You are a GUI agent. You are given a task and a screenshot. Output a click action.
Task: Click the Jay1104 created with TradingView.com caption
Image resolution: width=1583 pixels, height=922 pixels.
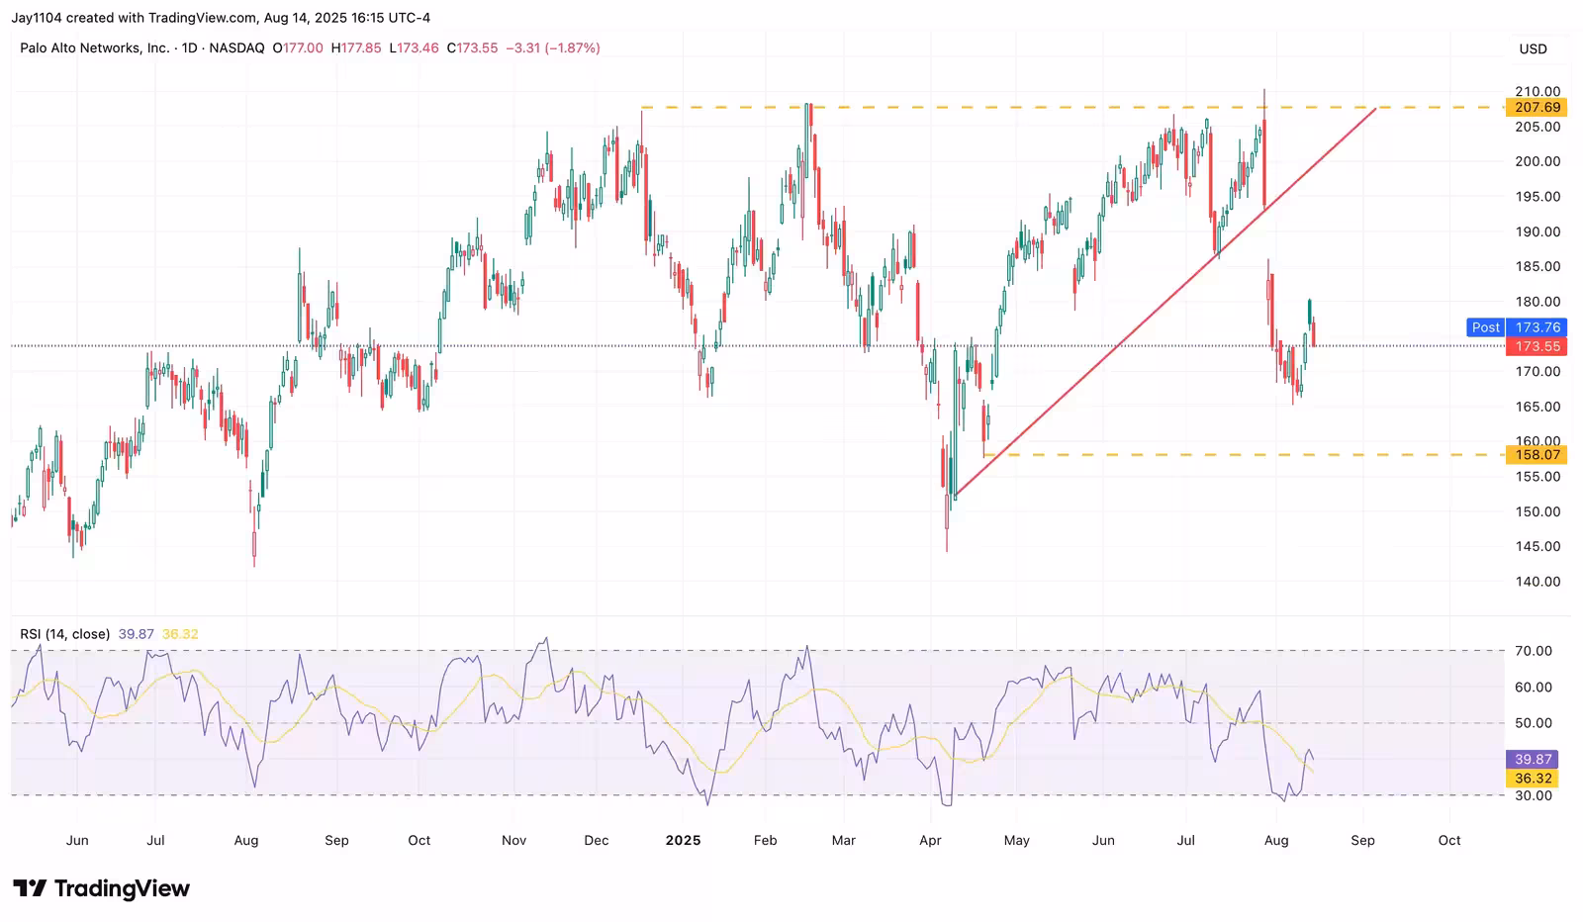[x=221, y=18]
